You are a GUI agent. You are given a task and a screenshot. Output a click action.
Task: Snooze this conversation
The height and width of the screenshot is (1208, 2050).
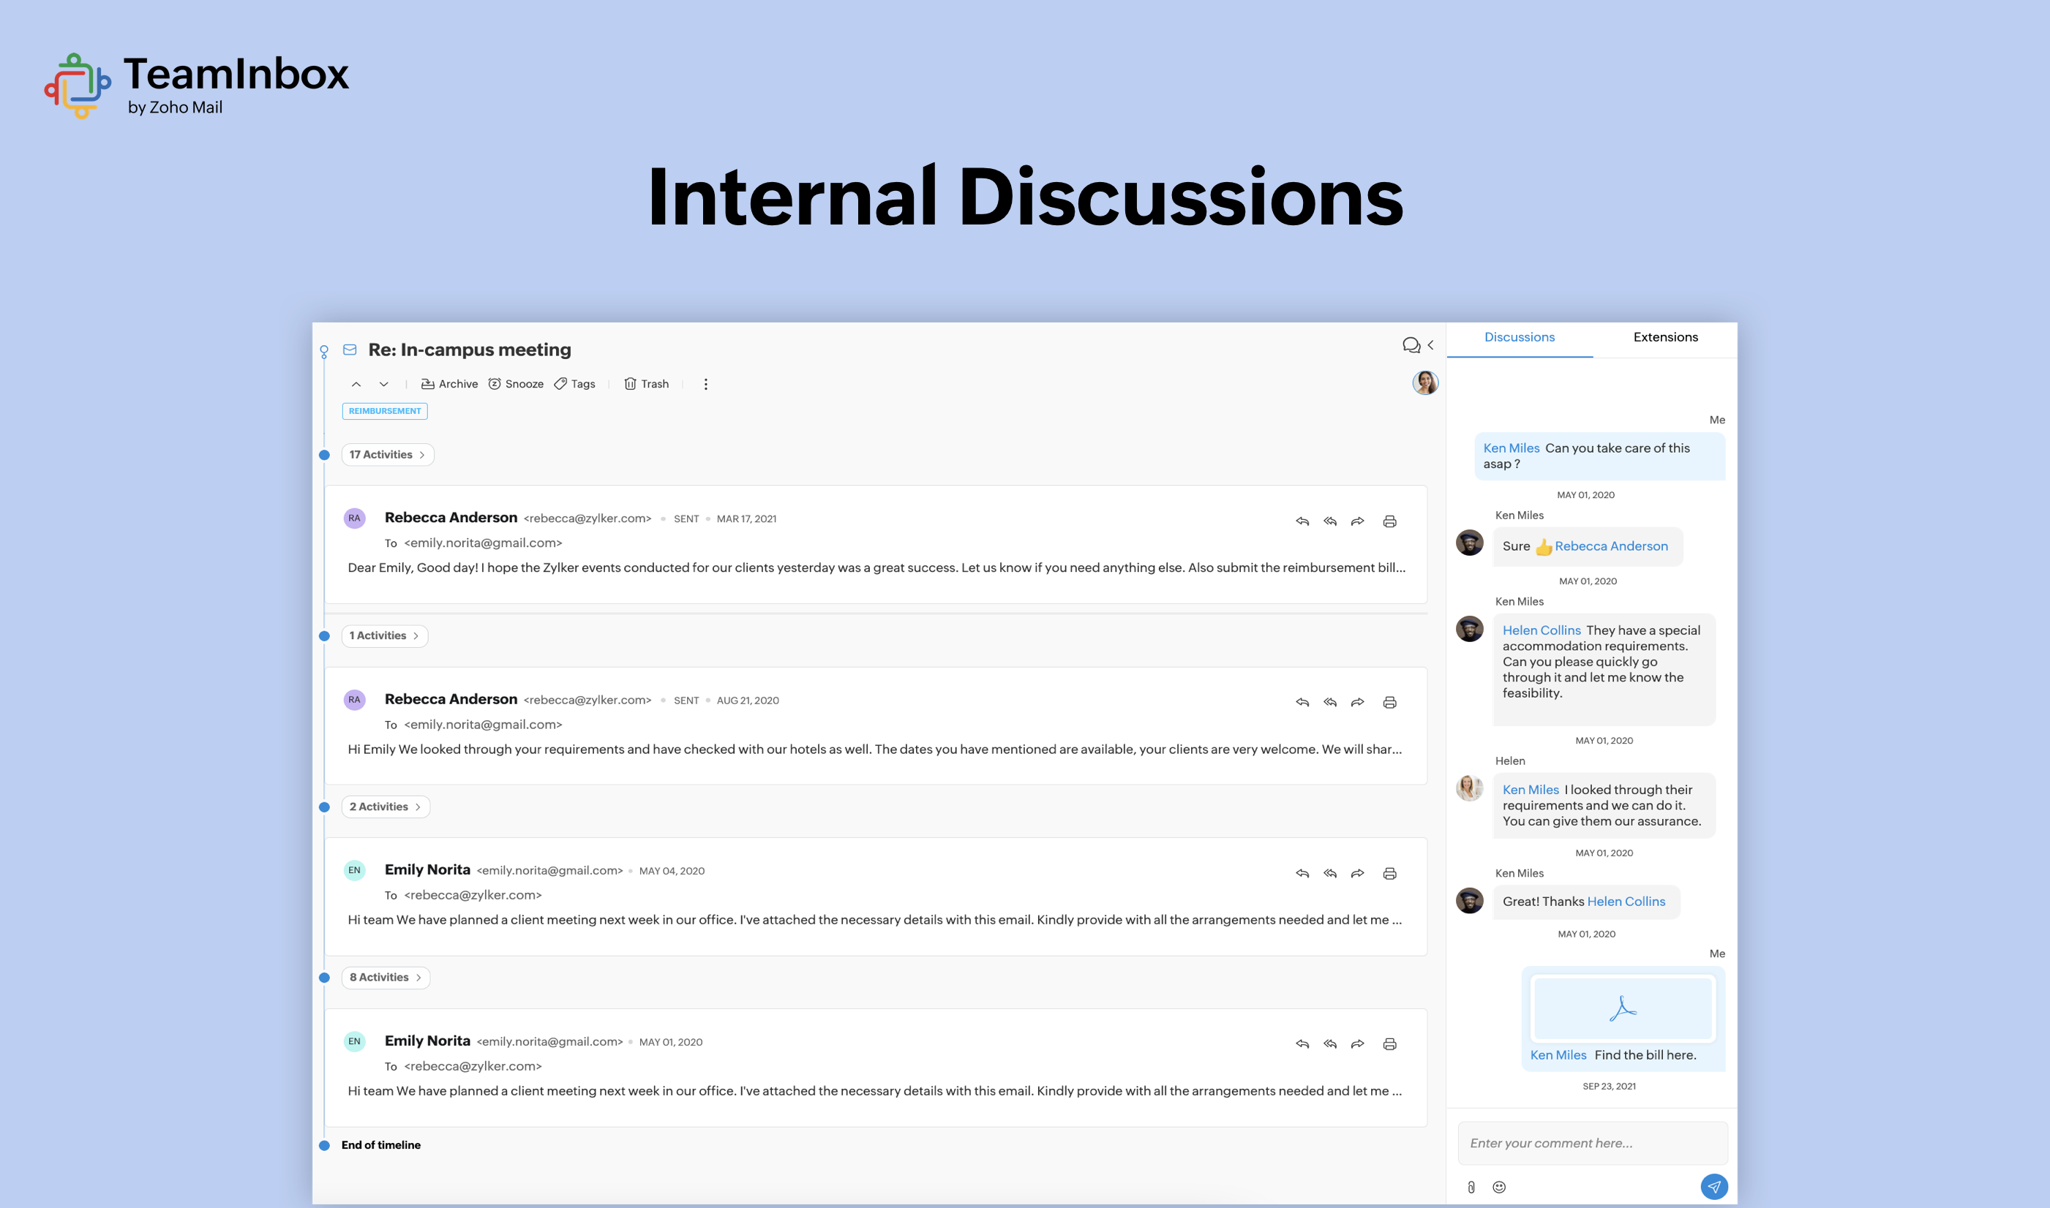[x=516, y=384]
